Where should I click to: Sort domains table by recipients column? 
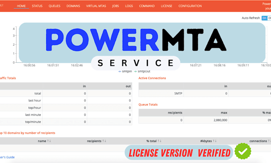pos(96,141)
